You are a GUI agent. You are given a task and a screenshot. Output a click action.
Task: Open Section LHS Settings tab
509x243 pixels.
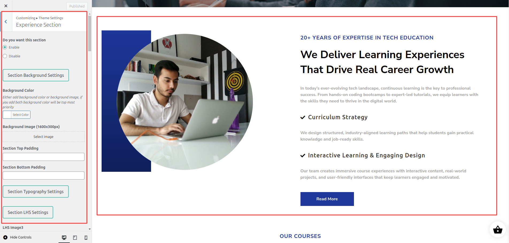click(x=28, y=212)
